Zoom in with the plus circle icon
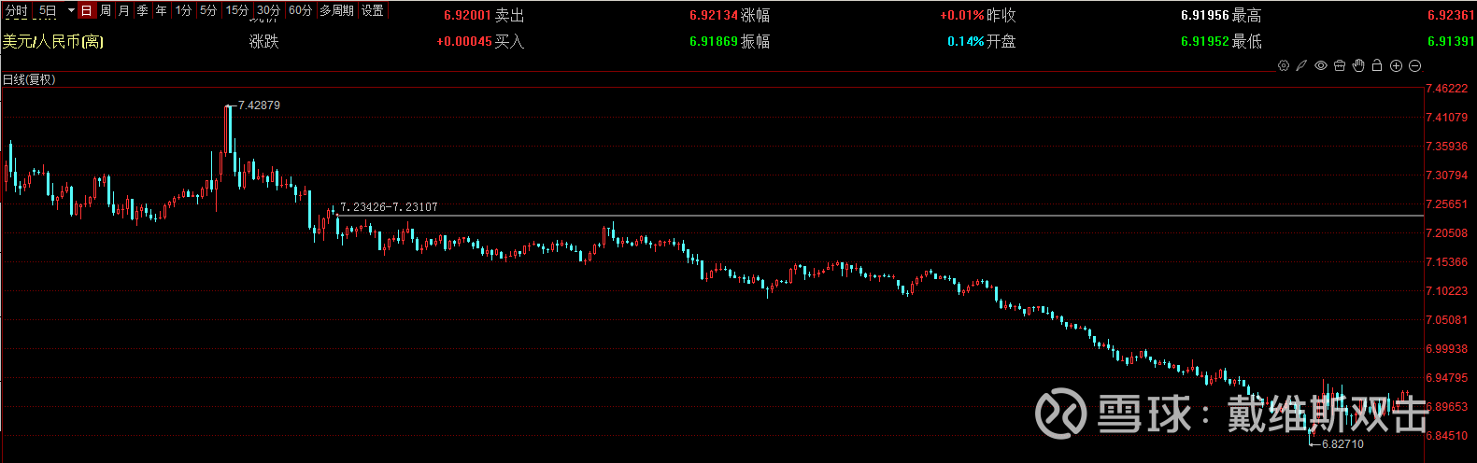1477x463 pixels. 1396,65
